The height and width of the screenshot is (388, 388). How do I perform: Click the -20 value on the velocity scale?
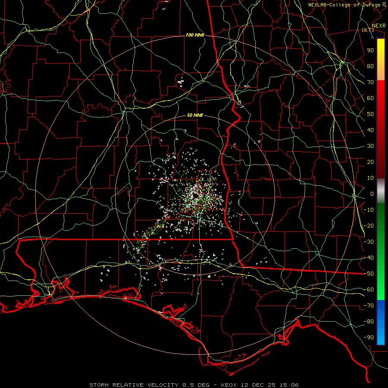[x=369, y=226]
